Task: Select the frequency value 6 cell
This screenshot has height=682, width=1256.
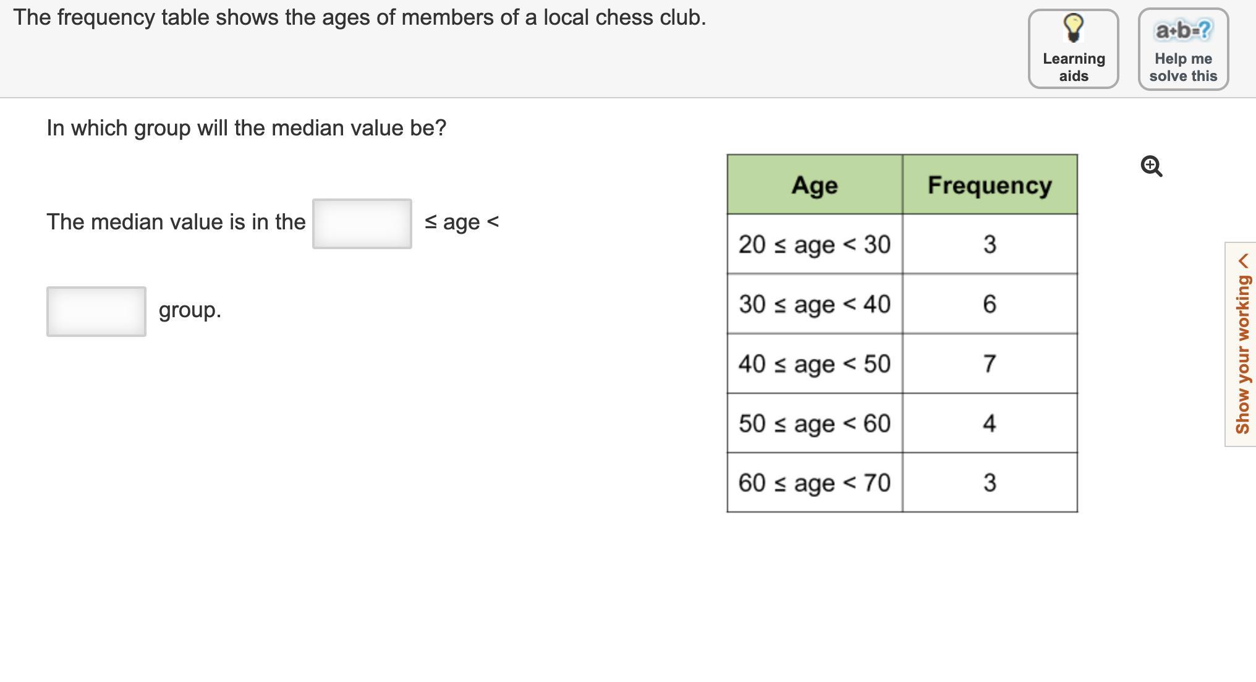Action: coord(990,304)
